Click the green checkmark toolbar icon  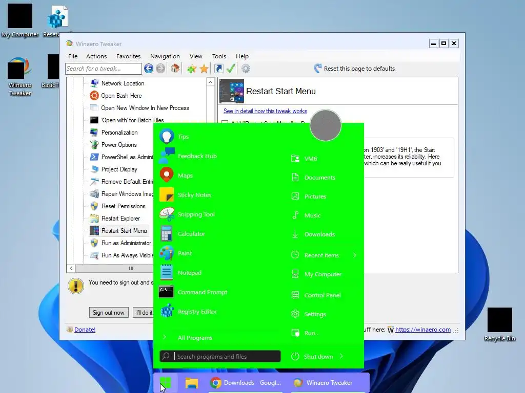[231, 69]
